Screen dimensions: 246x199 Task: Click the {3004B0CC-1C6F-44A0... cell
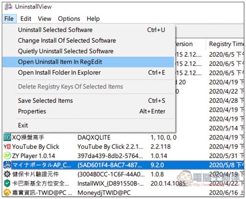(x=111, y=174)
